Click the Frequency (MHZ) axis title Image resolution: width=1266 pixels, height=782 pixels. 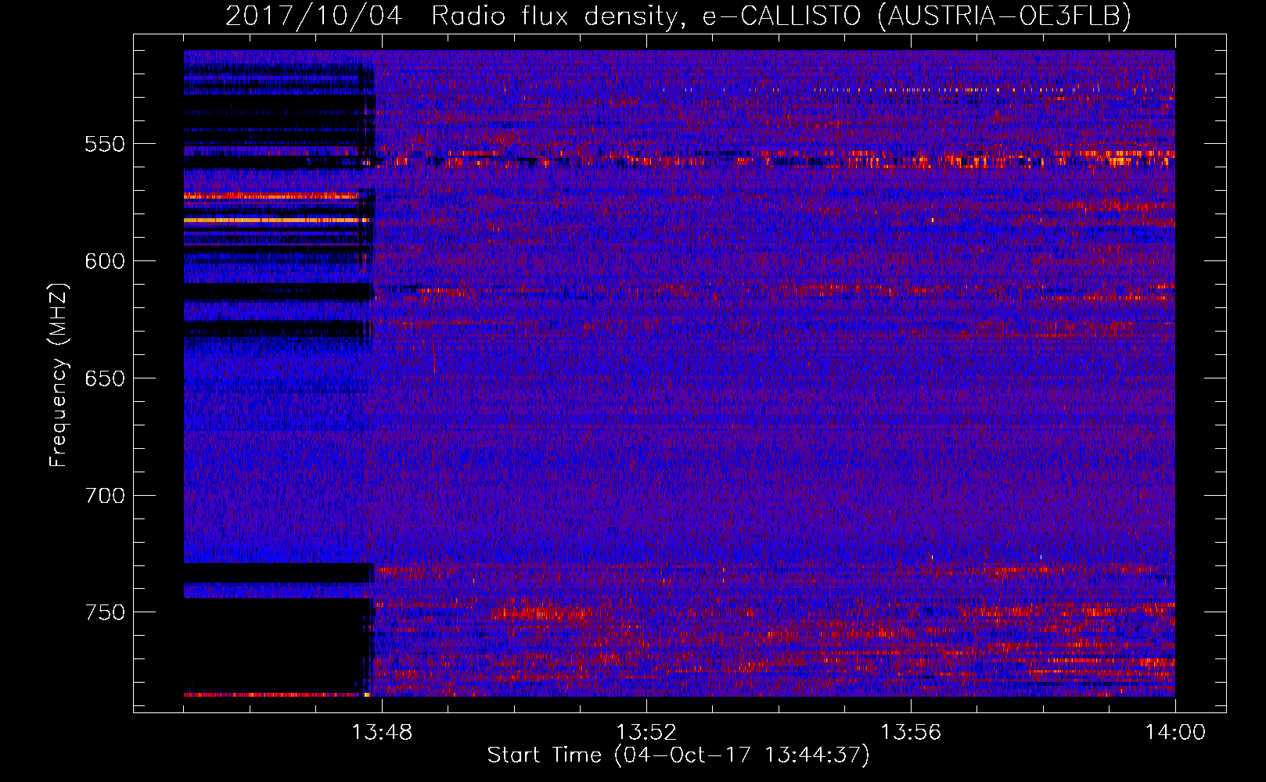click(x=59, y=375)
